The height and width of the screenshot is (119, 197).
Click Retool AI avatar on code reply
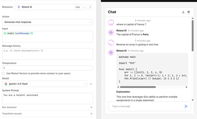coord(111,53)
